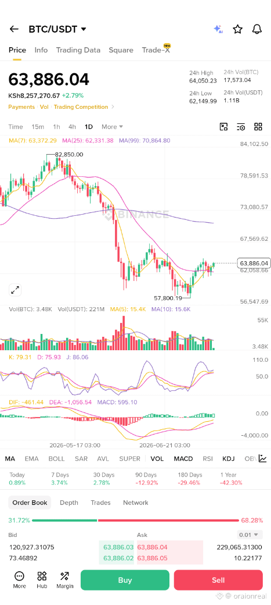Click the bid/ask ratio bar
The height and width of the screenshot is (605, 271).
[x=136, y=521]
